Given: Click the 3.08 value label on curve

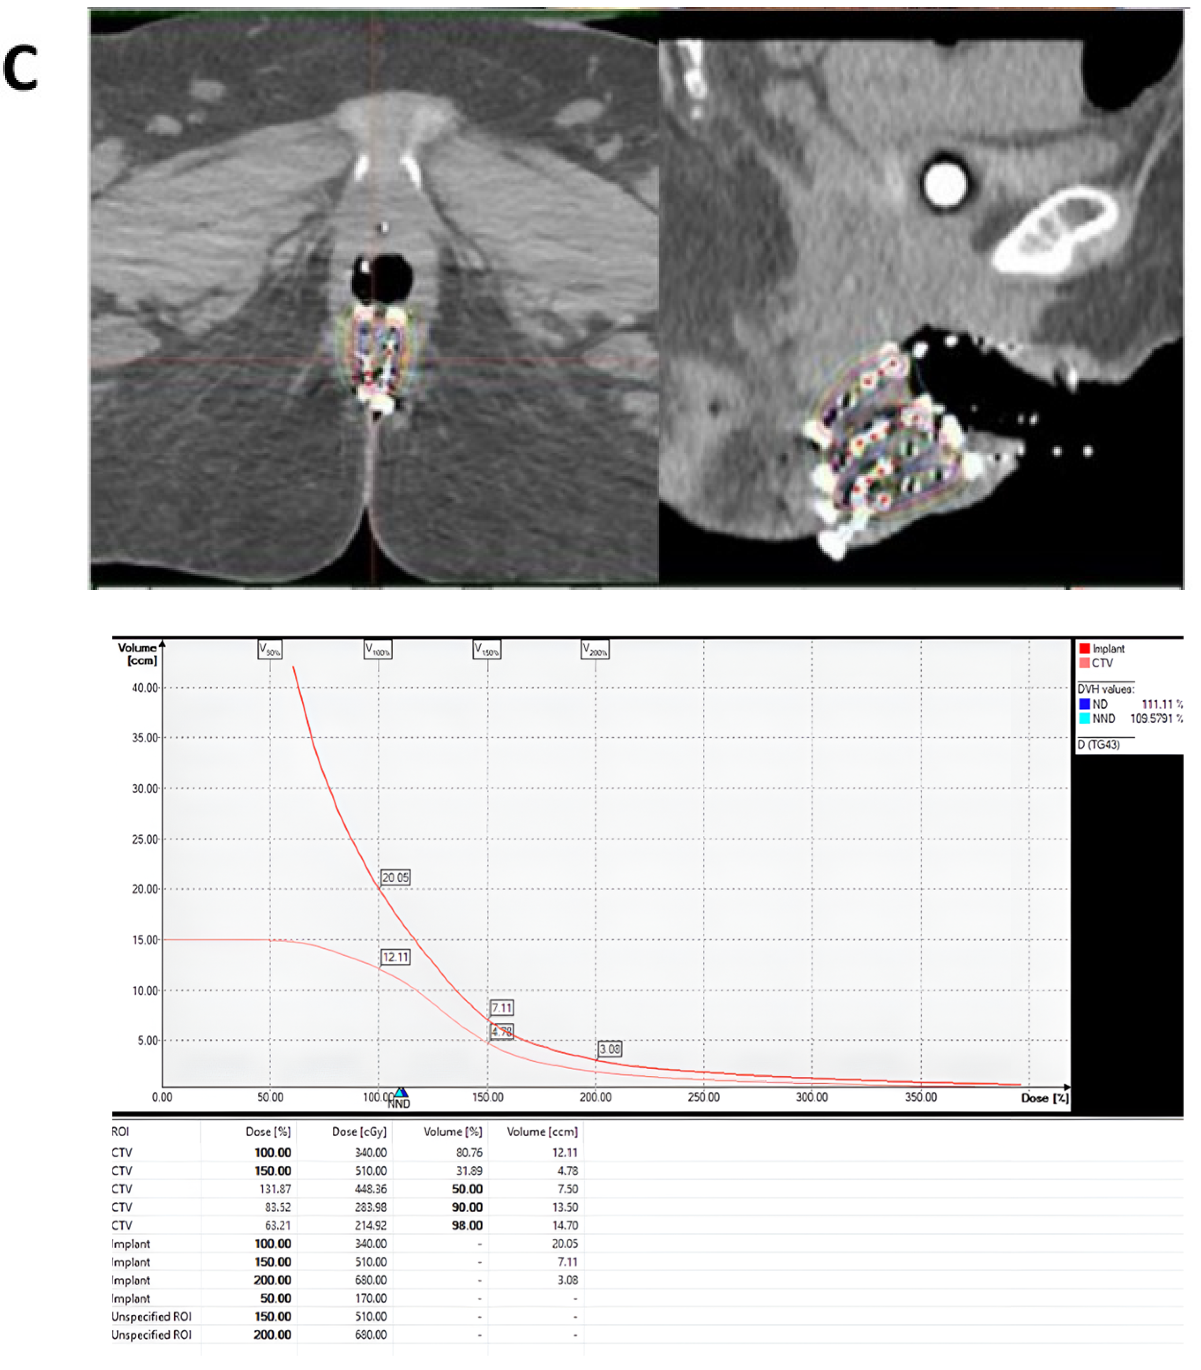Looking at the screenshot, I should tap(610, 1049).
